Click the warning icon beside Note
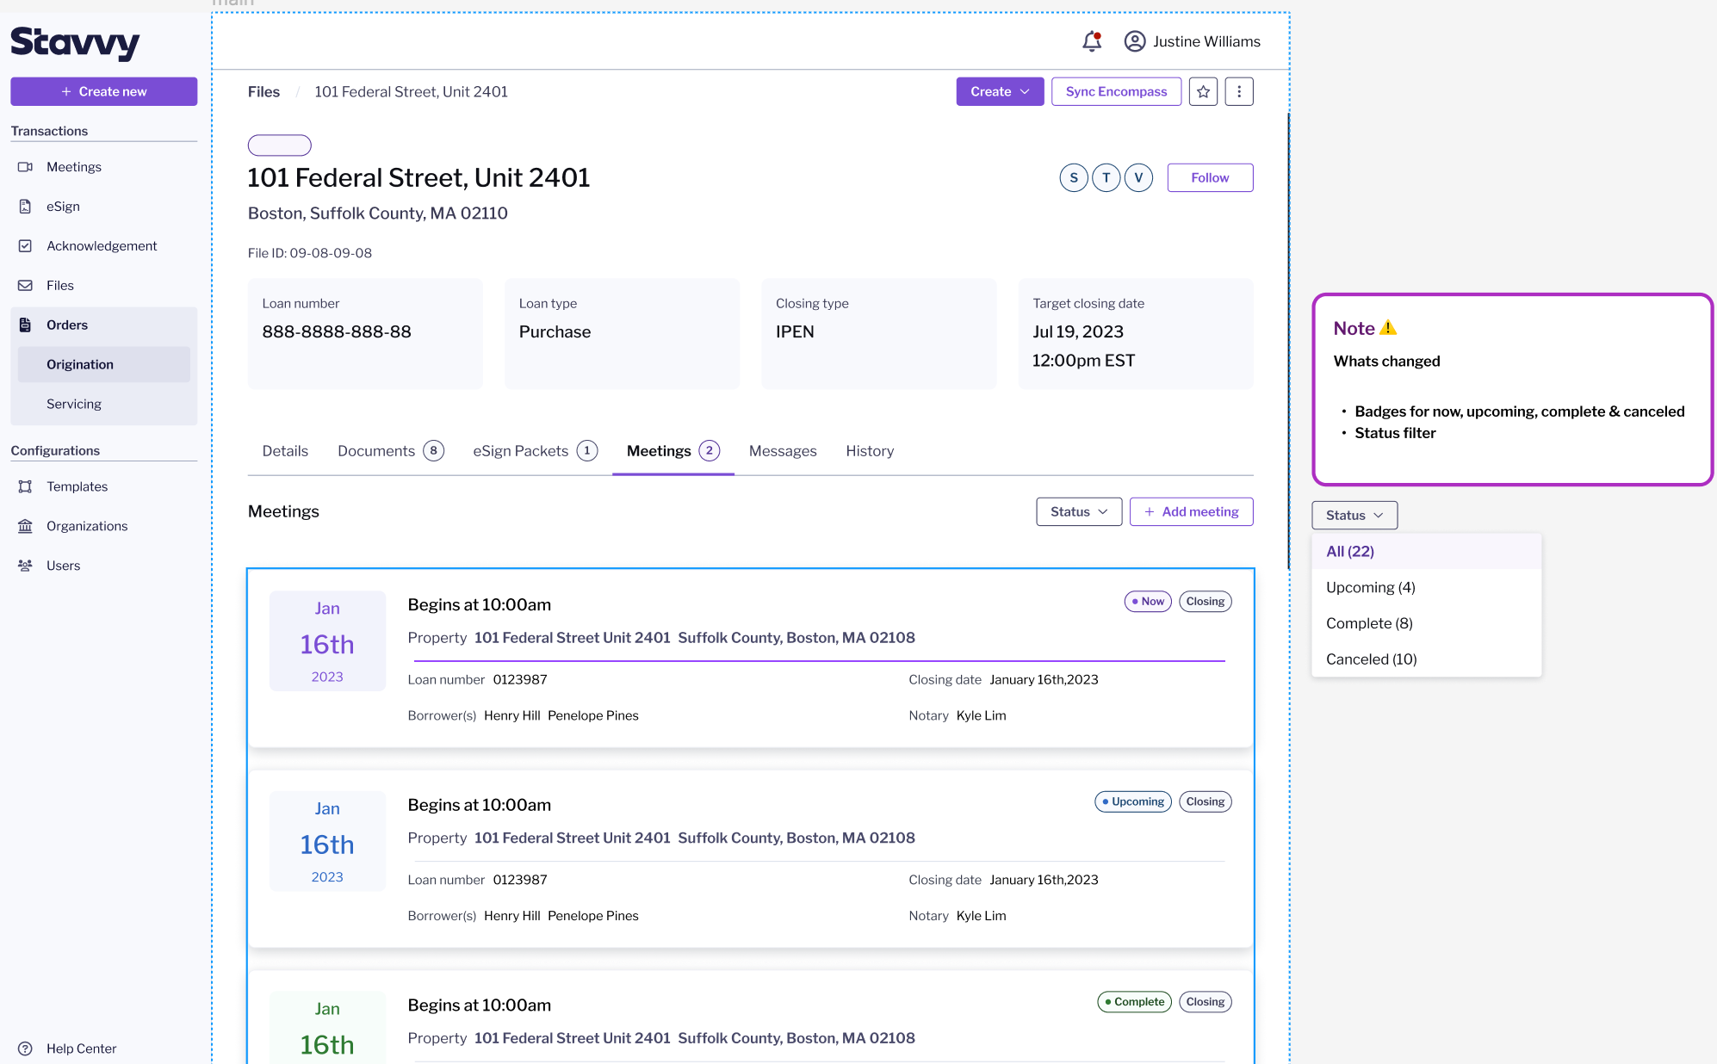The height and width of the screenshot is (1064, 1717). click(1388, 328)
